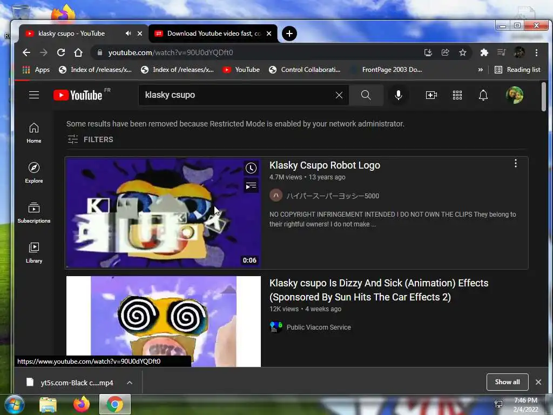Open Subscriptions in the YouTube sidebar
553x415 pixels.
[34, 212]
